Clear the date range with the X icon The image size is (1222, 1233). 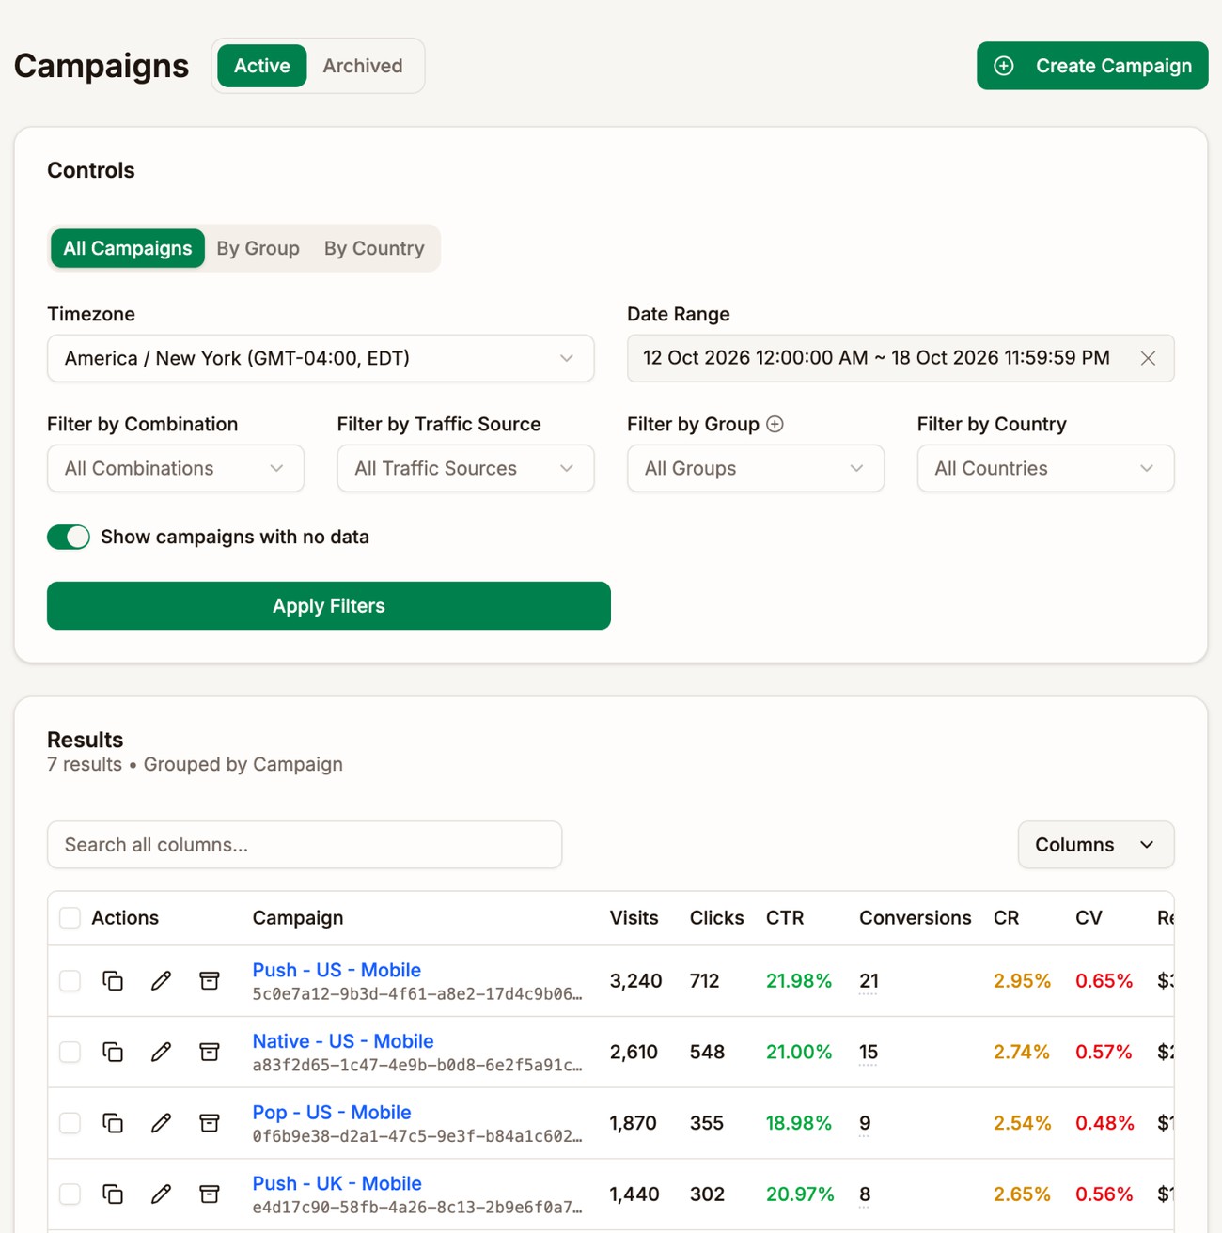[1148, 358]
